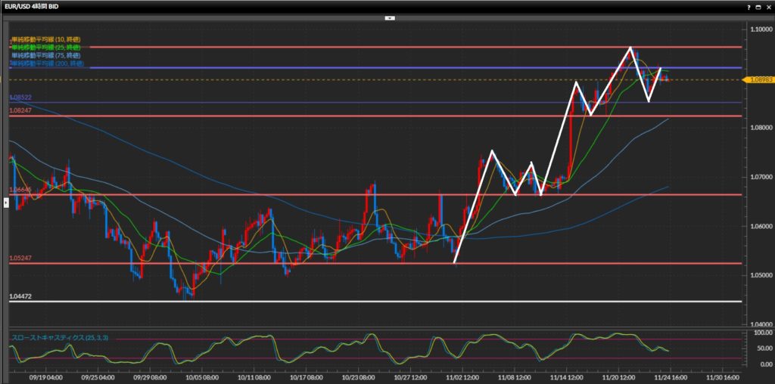Image resolution: width=775 pixels, height=384 pixels.
Task: Expand the left side panel arrow
Action: pos(6,202)
